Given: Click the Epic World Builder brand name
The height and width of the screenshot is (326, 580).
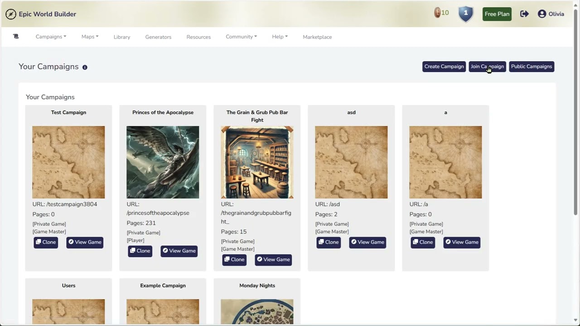Looking at the screenshot, I should click(x=48, y=14).
